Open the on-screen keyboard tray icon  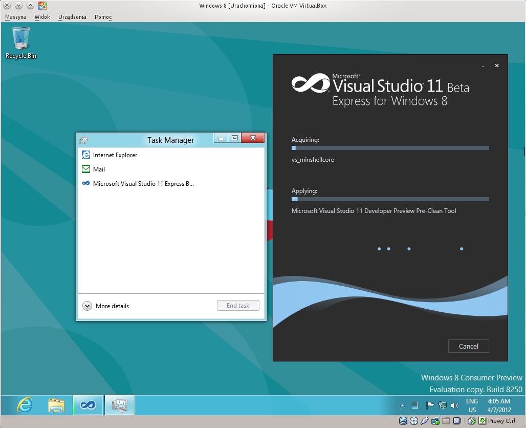point(415,405)
